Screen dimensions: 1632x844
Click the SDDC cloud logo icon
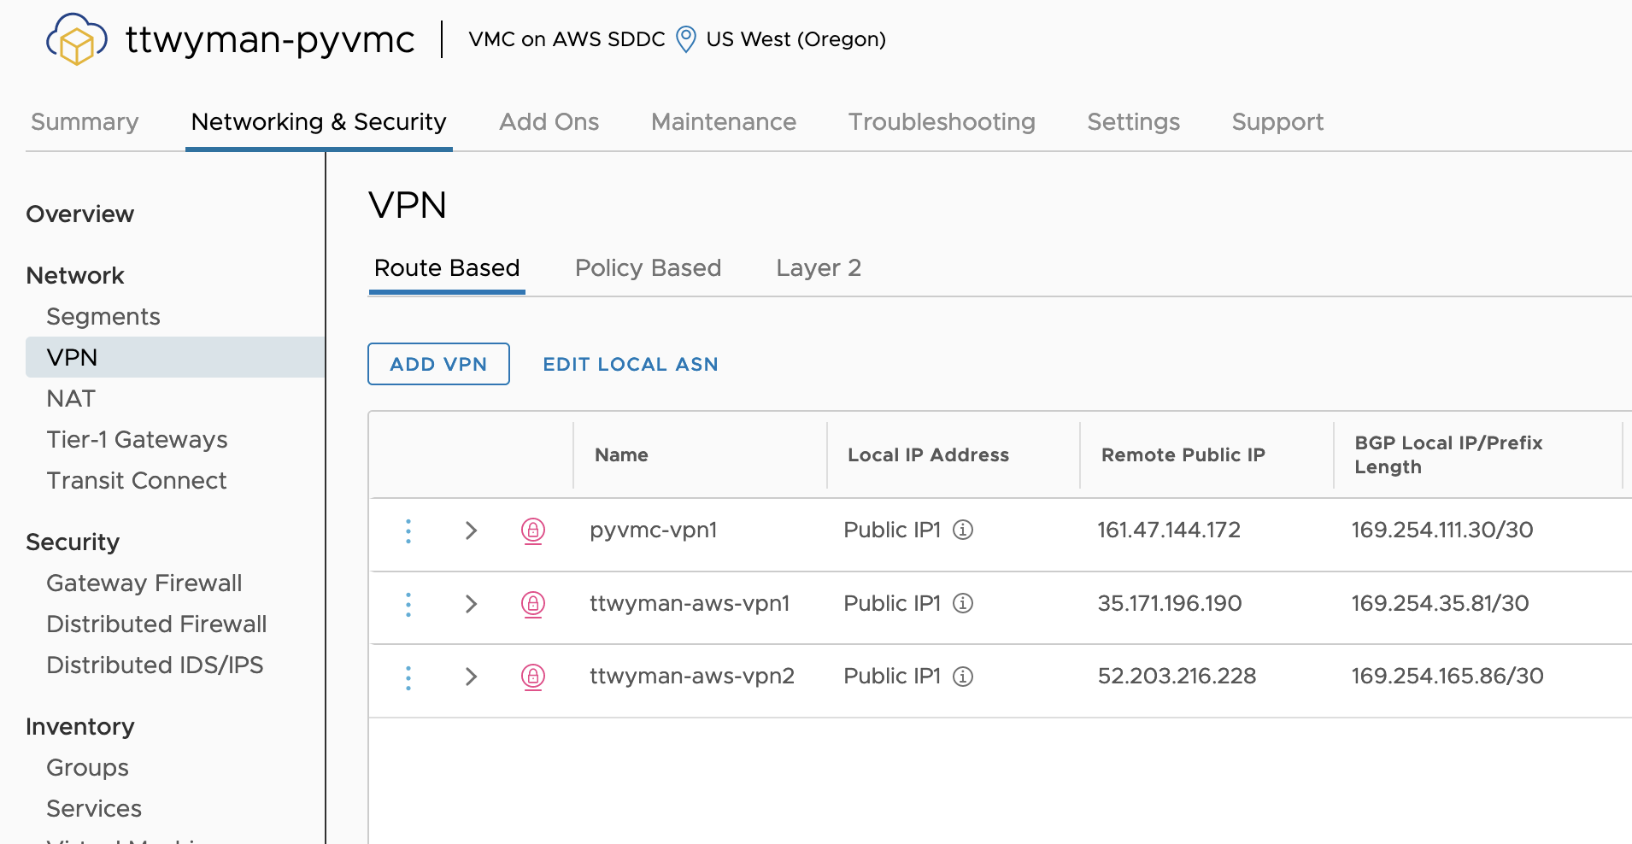(x=76, y=40)
